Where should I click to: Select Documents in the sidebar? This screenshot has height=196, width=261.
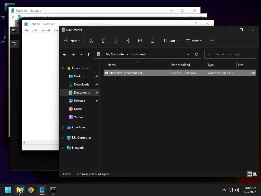click(79, 93)
